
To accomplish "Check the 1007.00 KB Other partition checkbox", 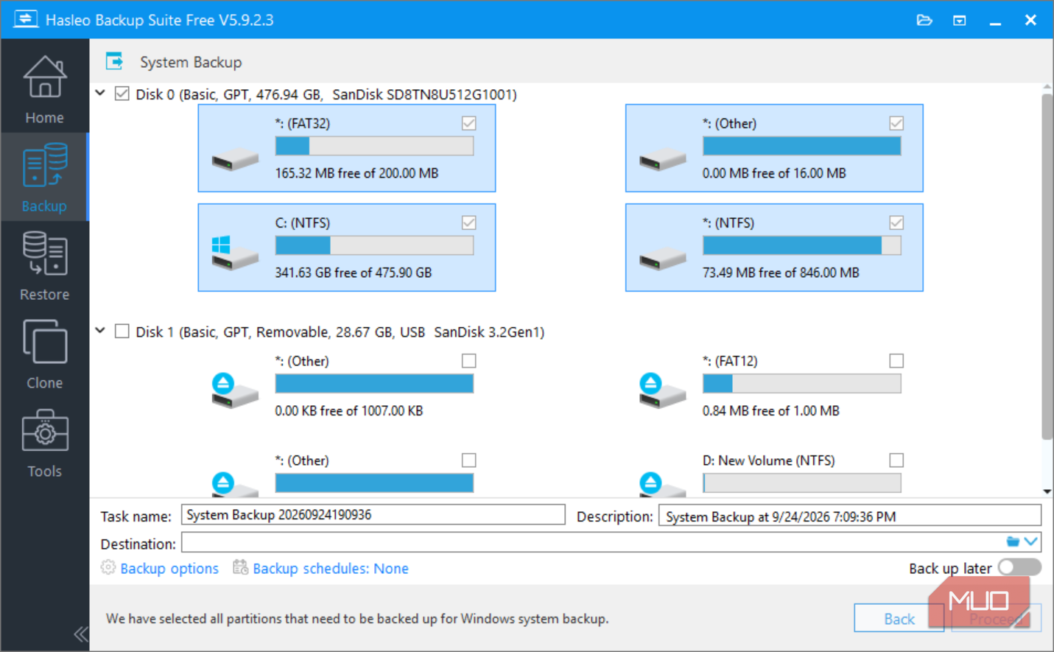I will (x=468, y=360).
